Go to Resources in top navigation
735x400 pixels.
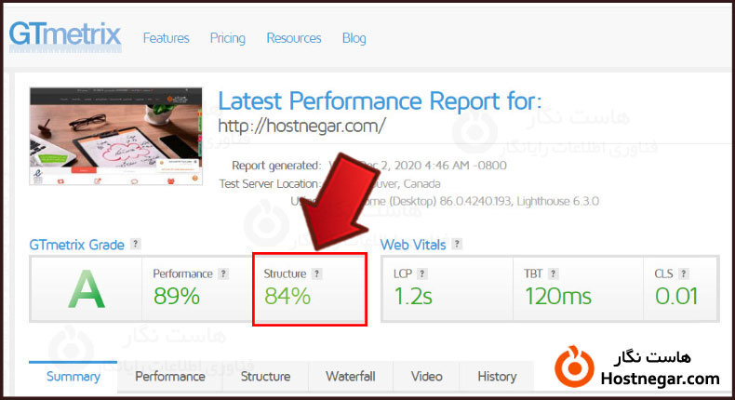[294, 38]
